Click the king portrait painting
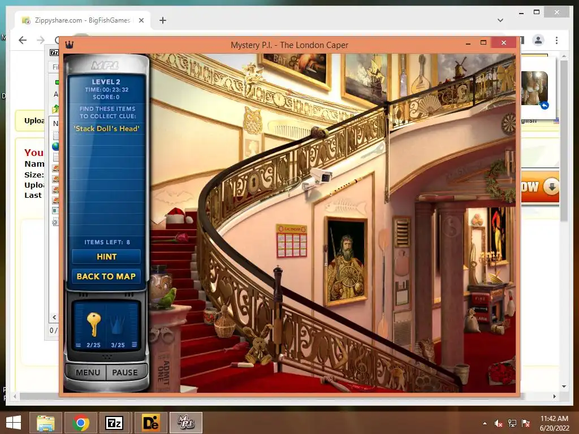The image size is (579, 434). (x=346, y=262)
